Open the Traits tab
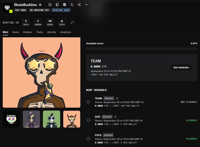200x147 pixels. coord(39,32)
